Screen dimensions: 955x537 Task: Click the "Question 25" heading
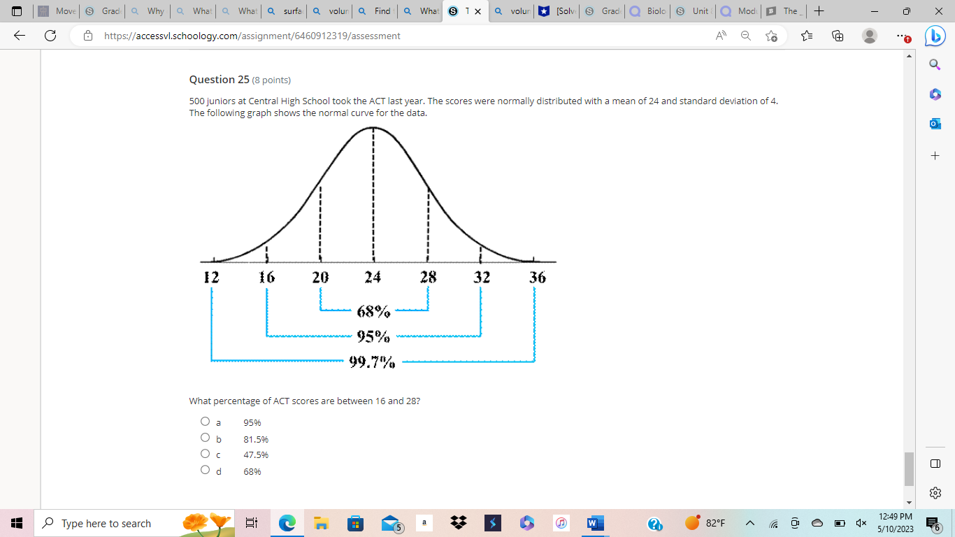coord(219,80)
